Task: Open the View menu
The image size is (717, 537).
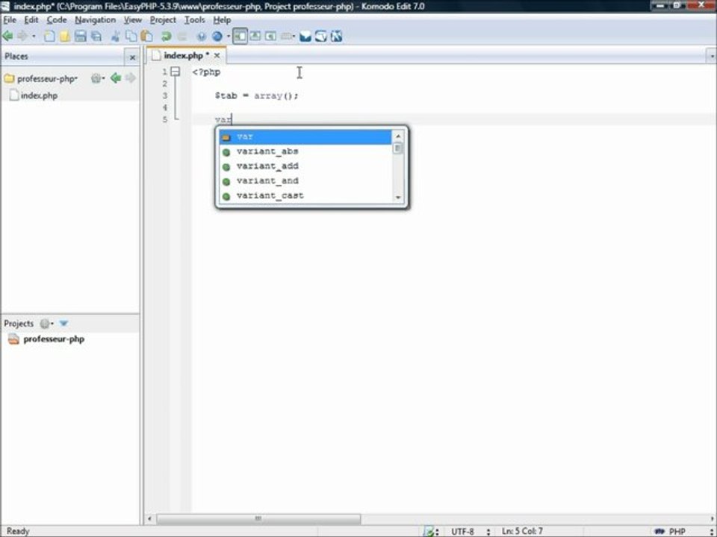Action: coord(133,19)
